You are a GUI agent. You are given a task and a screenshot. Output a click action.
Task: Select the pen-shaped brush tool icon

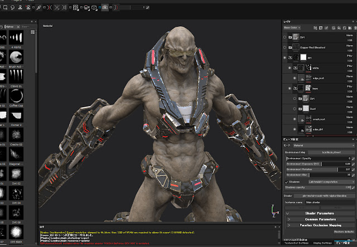click(x=39, y=7)
